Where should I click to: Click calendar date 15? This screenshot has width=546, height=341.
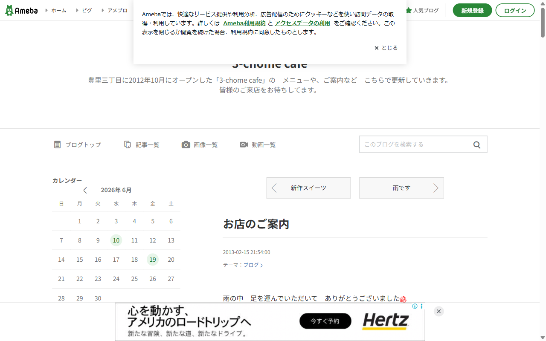(x=80, y=260)
